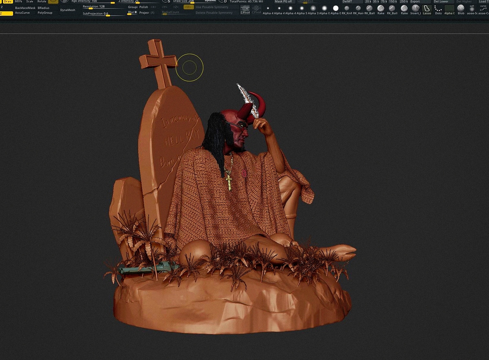Adjust the Rgb Intensity slider

(93, 2)
